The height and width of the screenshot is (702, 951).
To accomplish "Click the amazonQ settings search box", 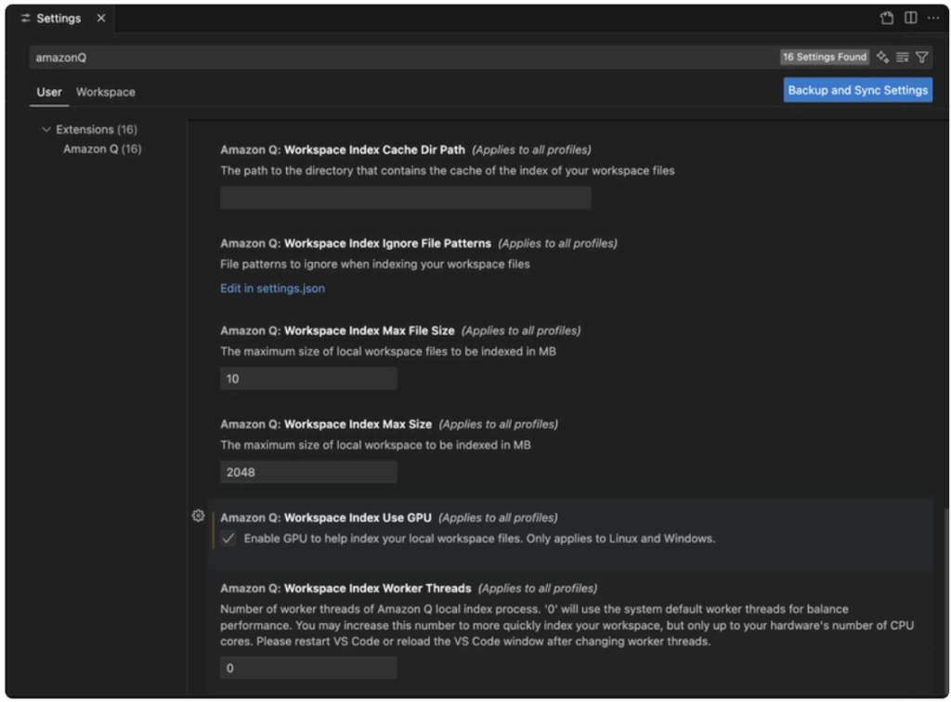I will pos(399,58).
